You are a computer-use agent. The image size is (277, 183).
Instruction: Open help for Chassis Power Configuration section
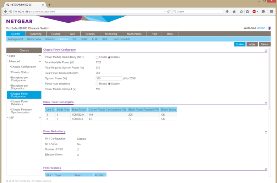point(266,51)
